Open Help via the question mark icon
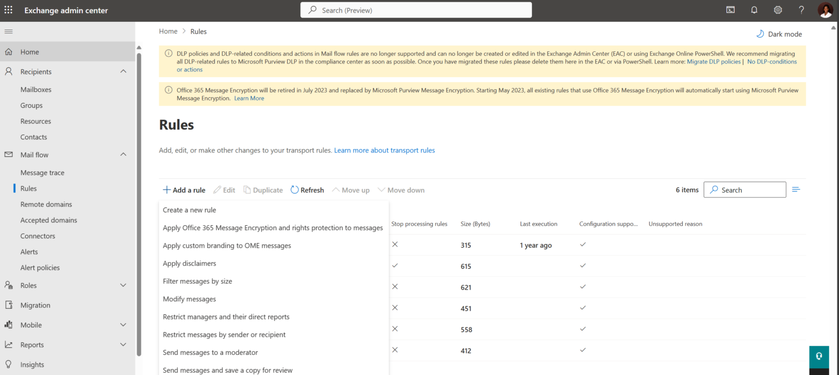Viewport: 839px width, 375px height. point(801,10)
